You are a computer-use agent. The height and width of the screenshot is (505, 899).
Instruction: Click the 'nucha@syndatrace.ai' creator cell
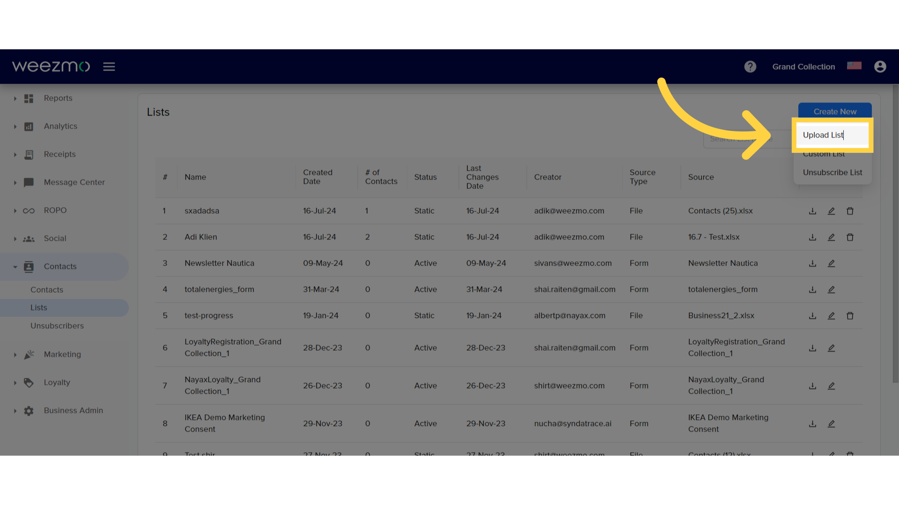tap(573, 424)
